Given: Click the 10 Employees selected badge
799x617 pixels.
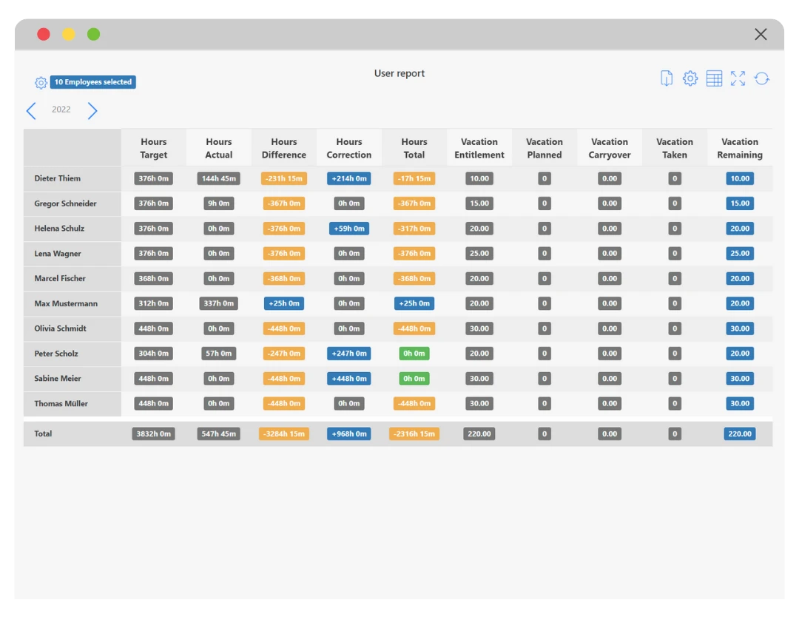Looking at the screenshot, I should [93, 82].
